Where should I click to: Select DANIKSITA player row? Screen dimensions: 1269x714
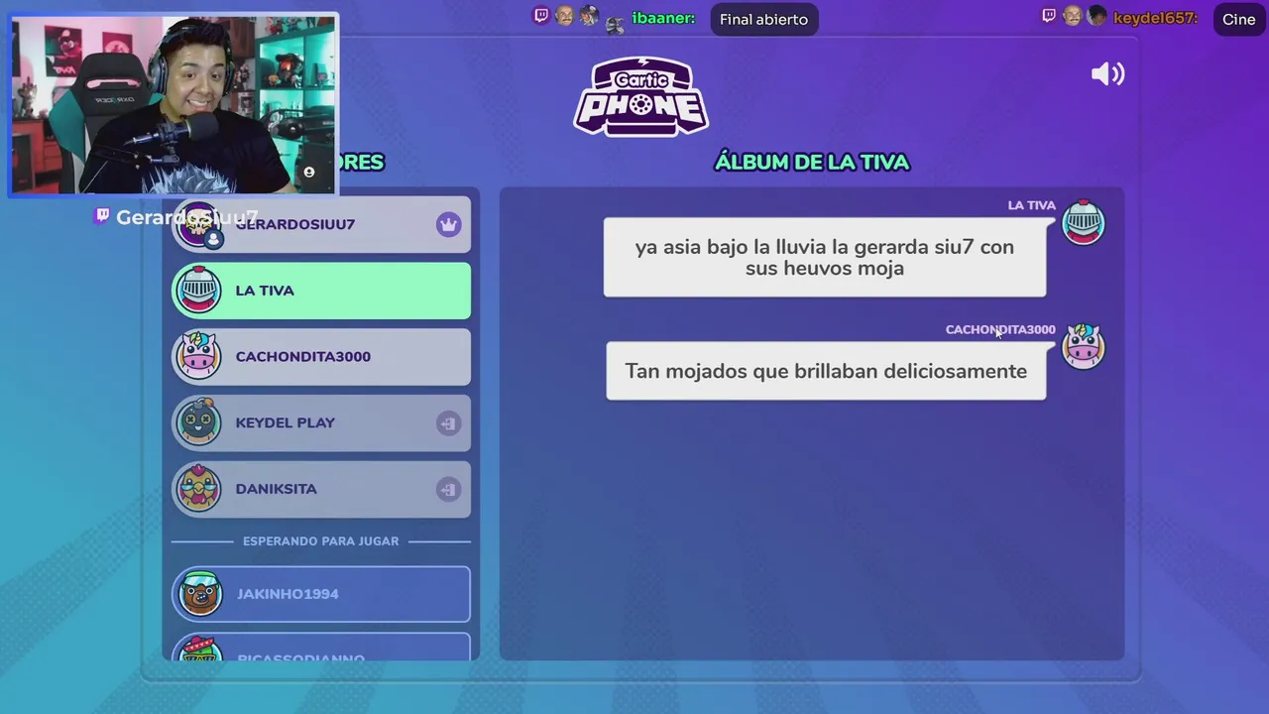click(321, 489)
